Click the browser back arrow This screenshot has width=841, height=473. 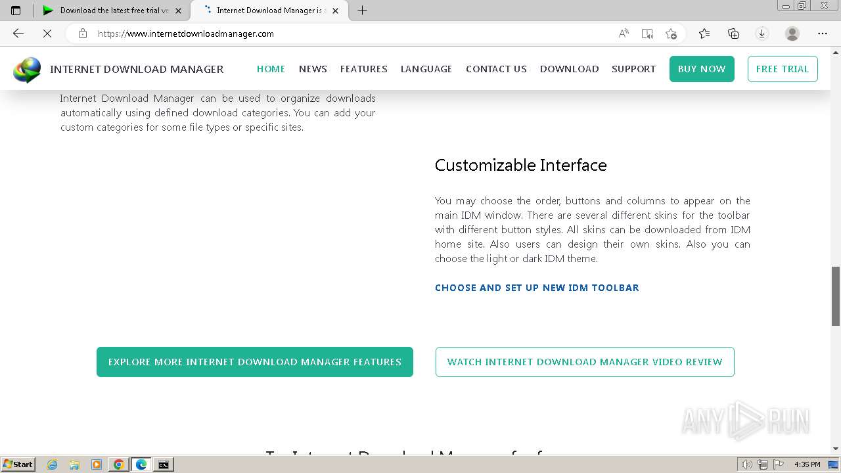18,34
